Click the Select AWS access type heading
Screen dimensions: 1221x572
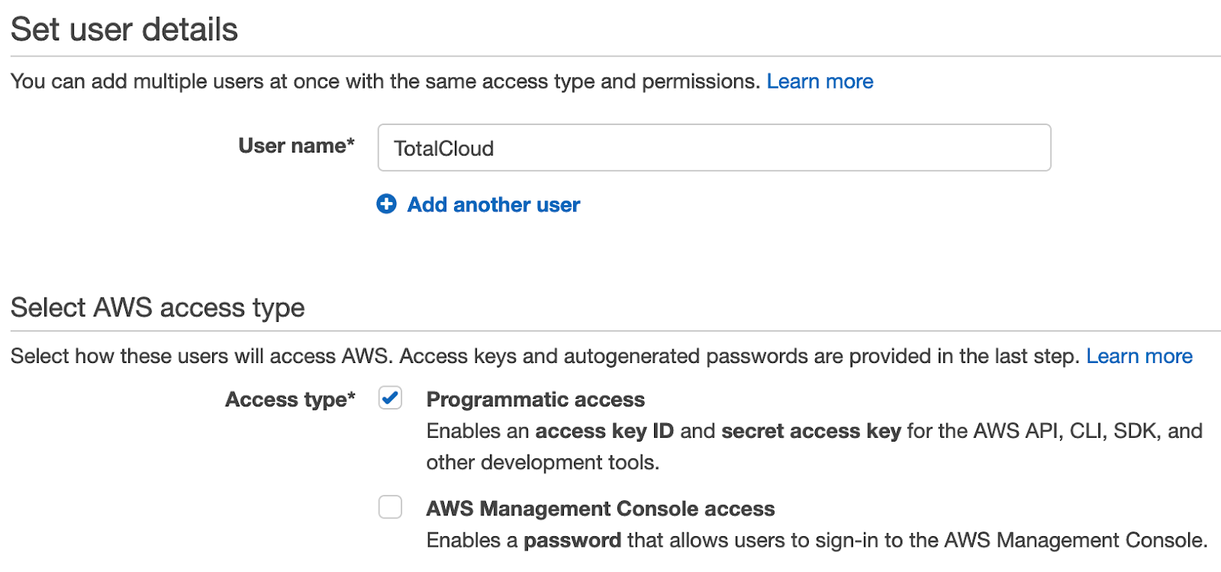point(158,307)
